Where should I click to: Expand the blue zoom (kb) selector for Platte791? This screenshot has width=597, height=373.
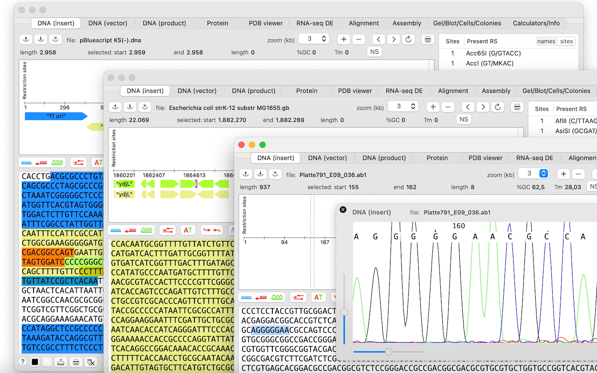[x=544, y=174]
